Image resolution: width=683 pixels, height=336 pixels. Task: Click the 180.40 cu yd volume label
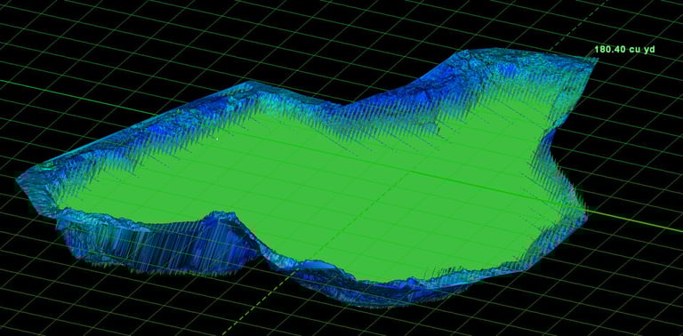pos(624,50)
